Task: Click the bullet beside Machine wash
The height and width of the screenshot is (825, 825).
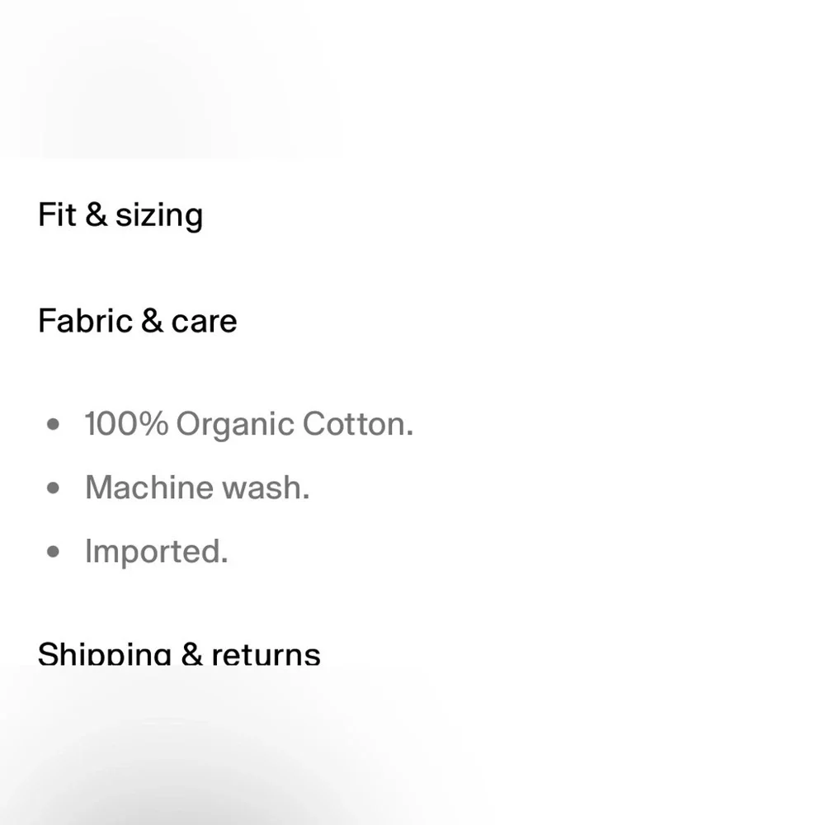Action: pyautogui.click(x=53, y=488)
